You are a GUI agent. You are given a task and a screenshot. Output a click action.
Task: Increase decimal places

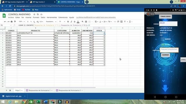[x=37, y=22]
